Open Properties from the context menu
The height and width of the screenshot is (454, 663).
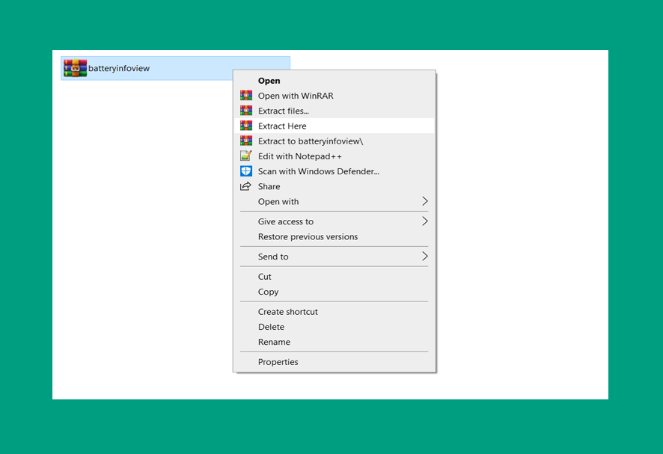tap(334, 362)
